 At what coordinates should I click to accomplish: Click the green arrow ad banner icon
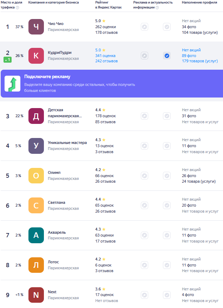pyautogui.click(x=13, y=84)
